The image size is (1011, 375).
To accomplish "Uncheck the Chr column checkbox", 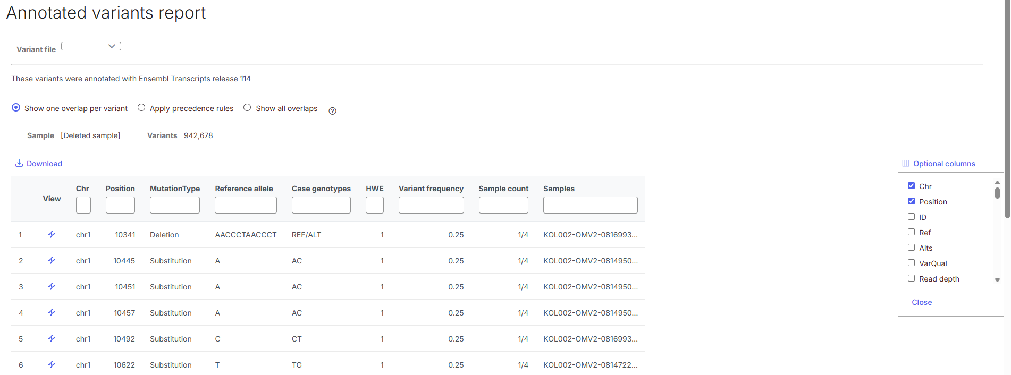I will (911, 186).
